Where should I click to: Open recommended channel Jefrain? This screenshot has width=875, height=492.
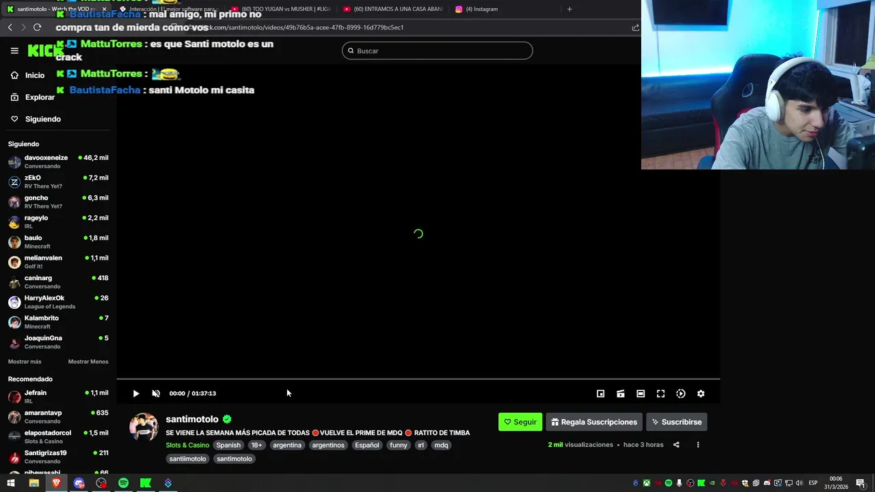click(x=58, y=397)
